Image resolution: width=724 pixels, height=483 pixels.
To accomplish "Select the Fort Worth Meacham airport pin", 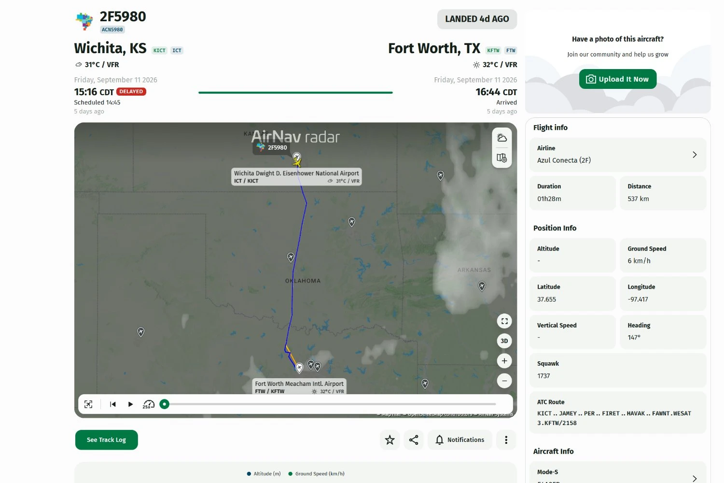I will 299,368.
